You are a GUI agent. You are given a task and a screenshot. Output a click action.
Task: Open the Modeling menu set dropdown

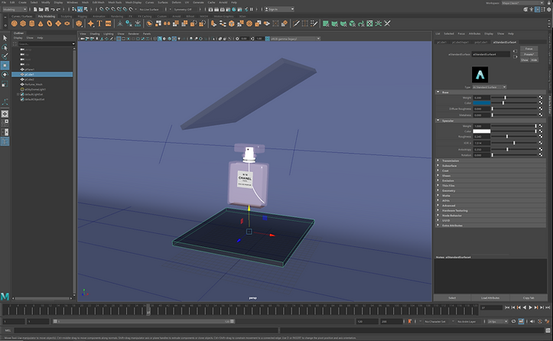tap(15, 9)
